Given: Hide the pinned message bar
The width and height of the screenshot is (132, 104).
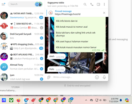Looking at the screenshot, I should tap(104, 13).
